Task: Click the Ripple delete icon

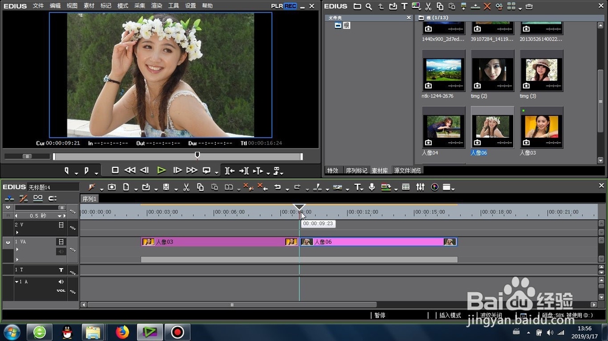Action: click(263, 187)
